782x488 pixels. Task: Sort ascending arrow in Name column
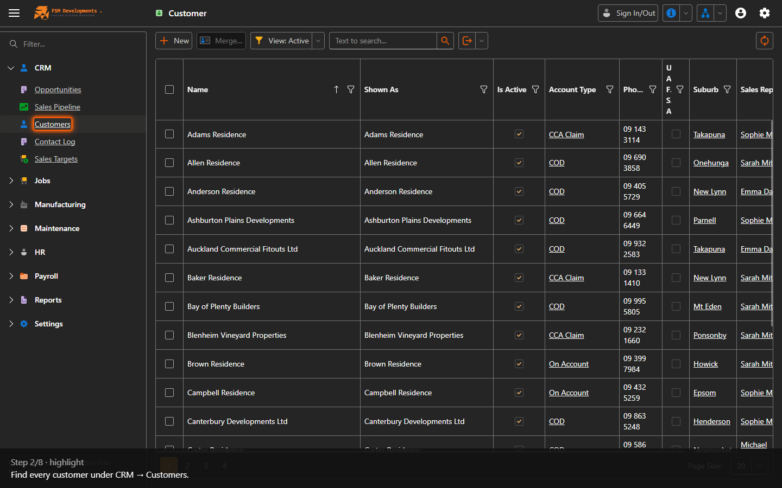click(x=336, y=89)
